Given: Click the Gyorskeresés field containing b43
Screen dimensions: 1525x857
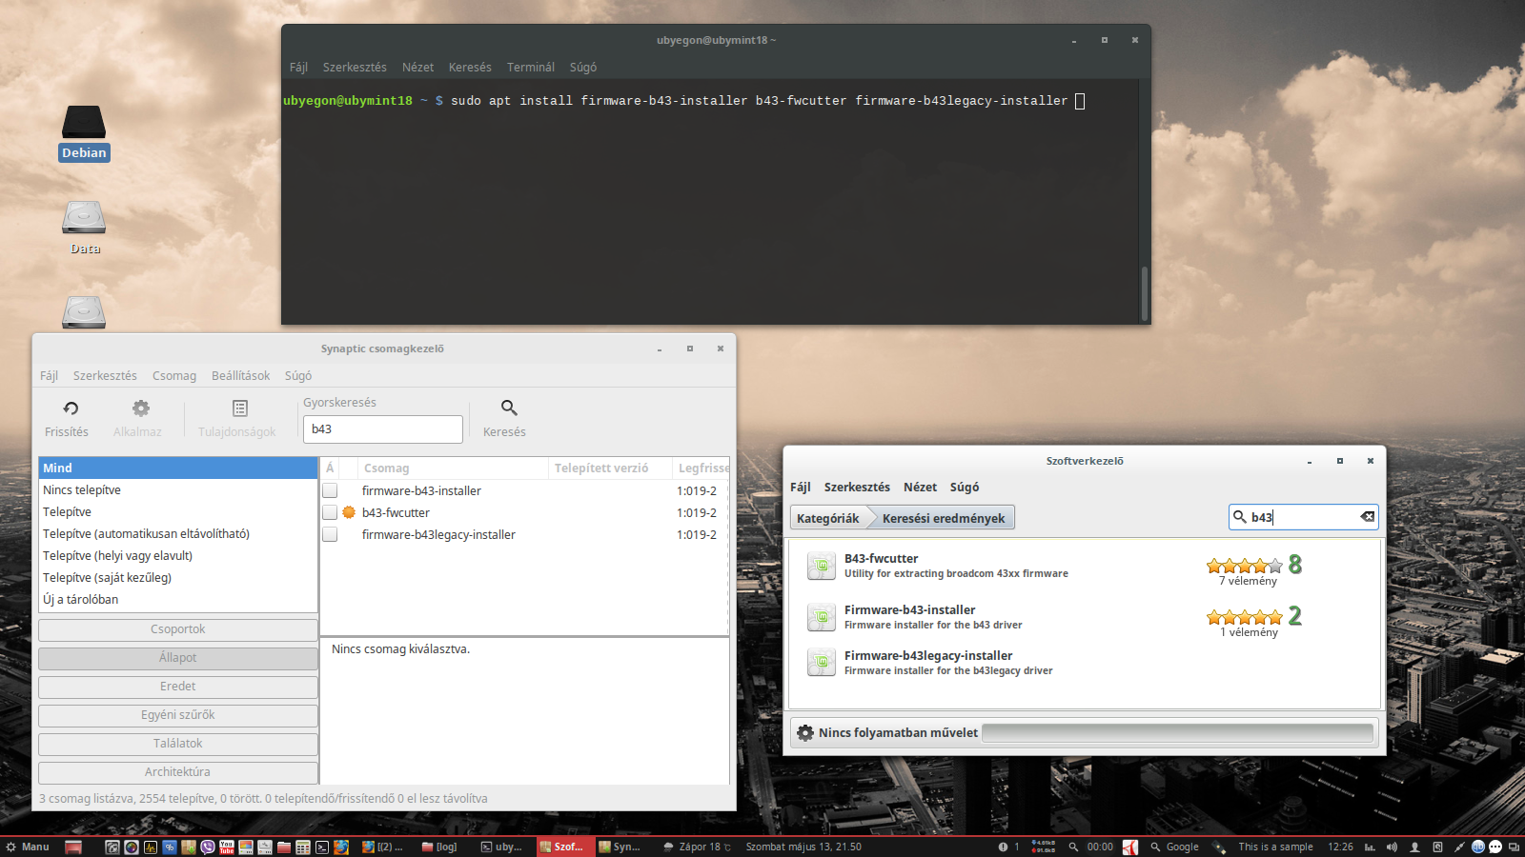Looking at the screenshot, I should pos(383,429).
